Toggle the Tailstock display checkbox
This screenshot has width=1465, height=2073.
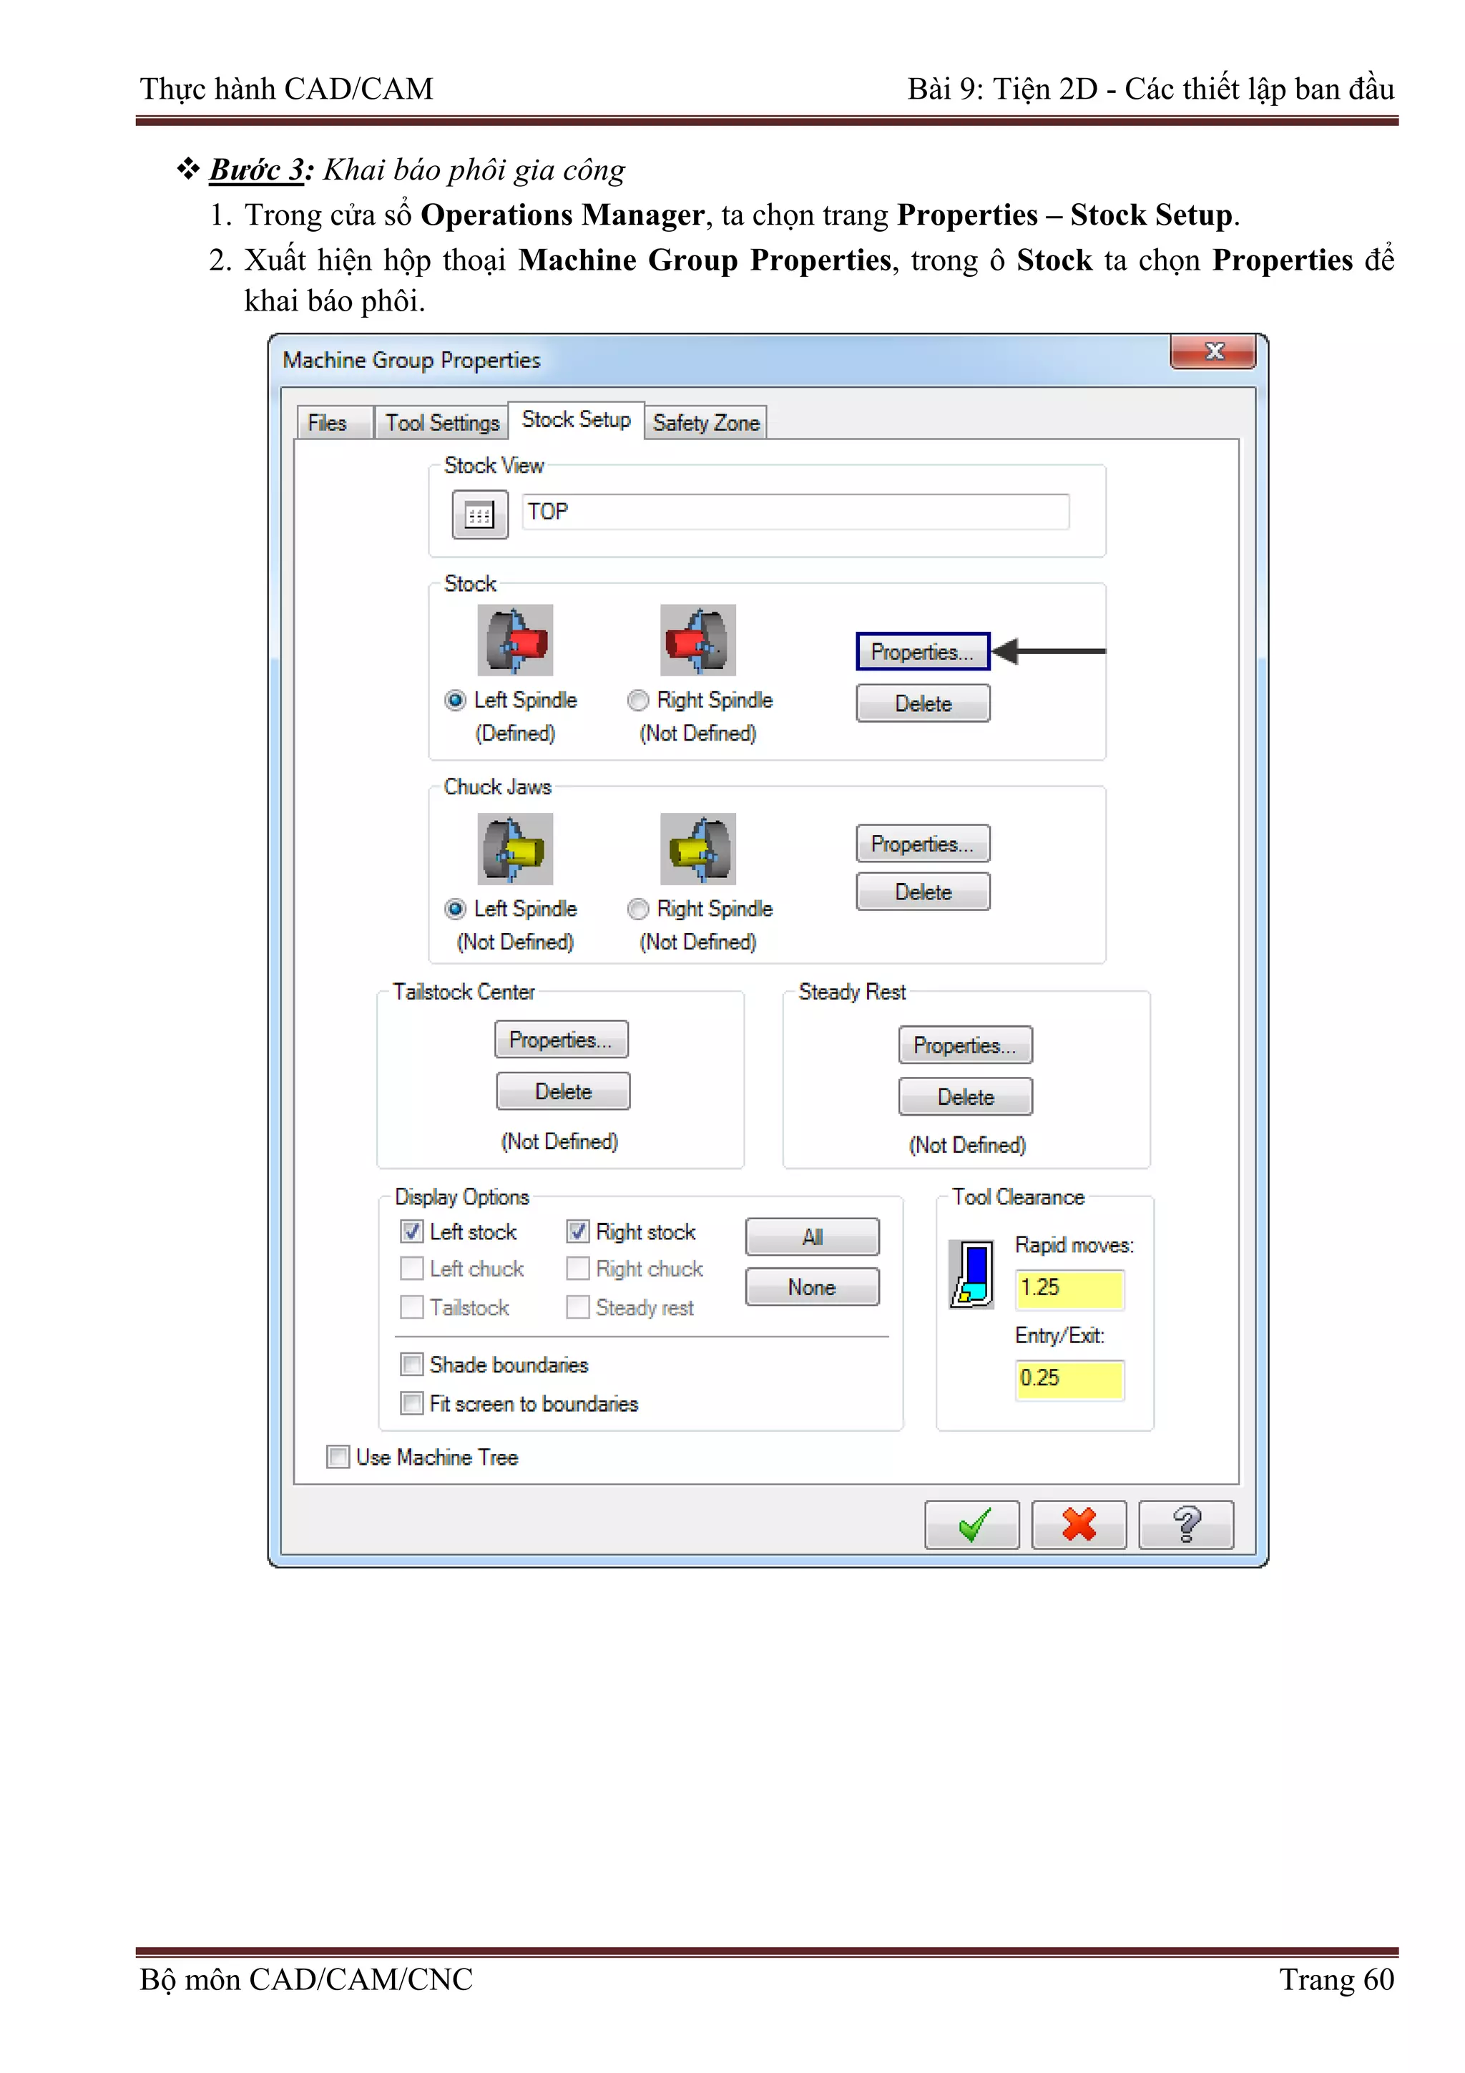coord(411,1307)
